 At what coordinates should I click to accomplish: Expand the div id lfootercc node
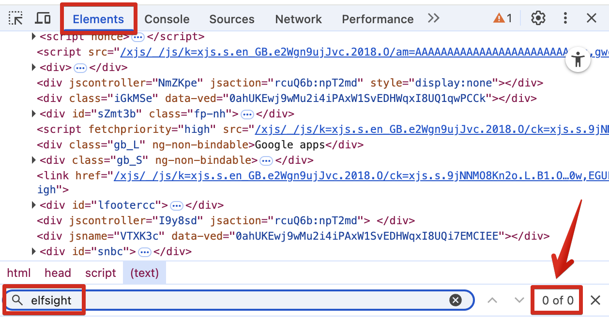pos(34,205)
